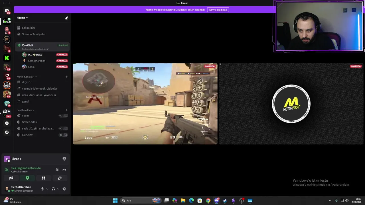The height and width of the screenshot is (205, 365).
Task: Open activities shapes icon in voice panel
Action: tap(44, 178)
